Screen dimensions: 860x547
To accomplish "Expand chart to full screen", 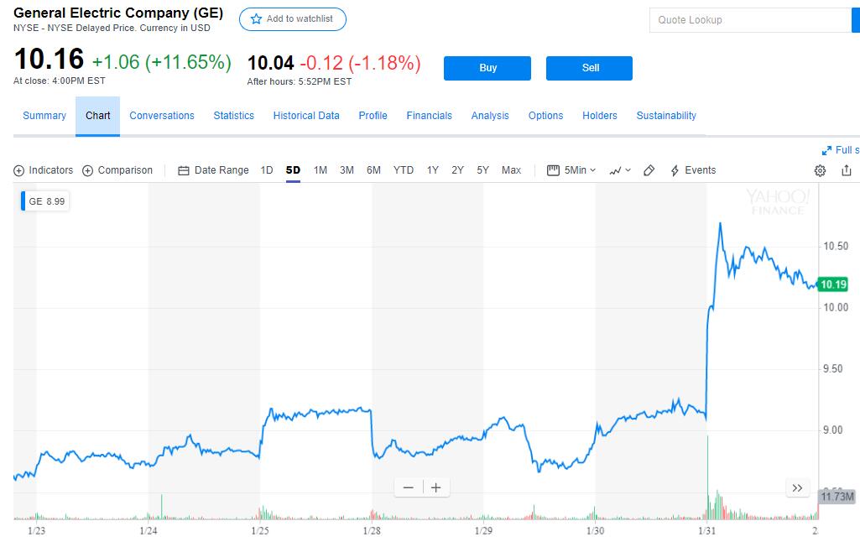I will pyautogui.click(x=841, y=150).
